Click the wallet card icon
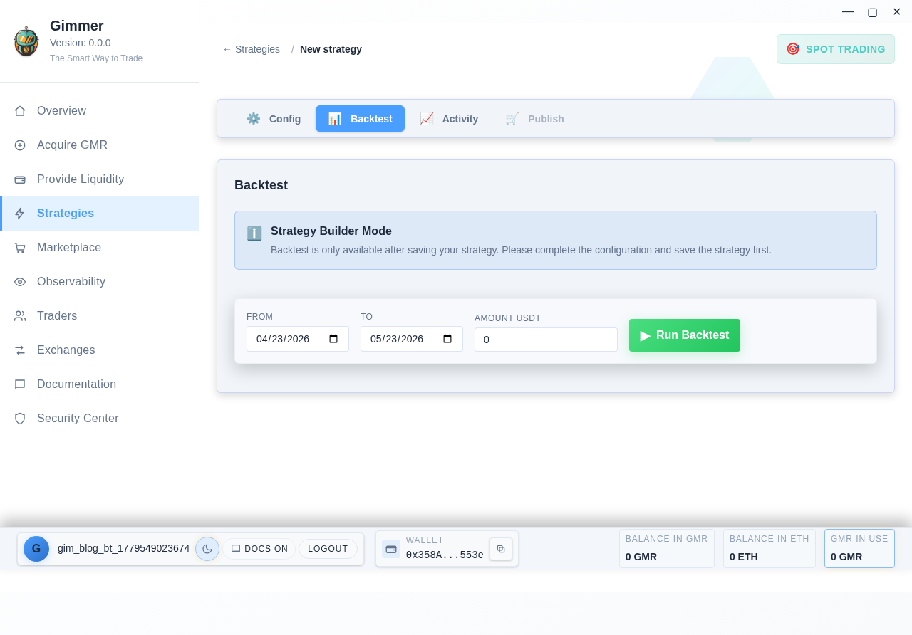 click(x=391, y=549)
